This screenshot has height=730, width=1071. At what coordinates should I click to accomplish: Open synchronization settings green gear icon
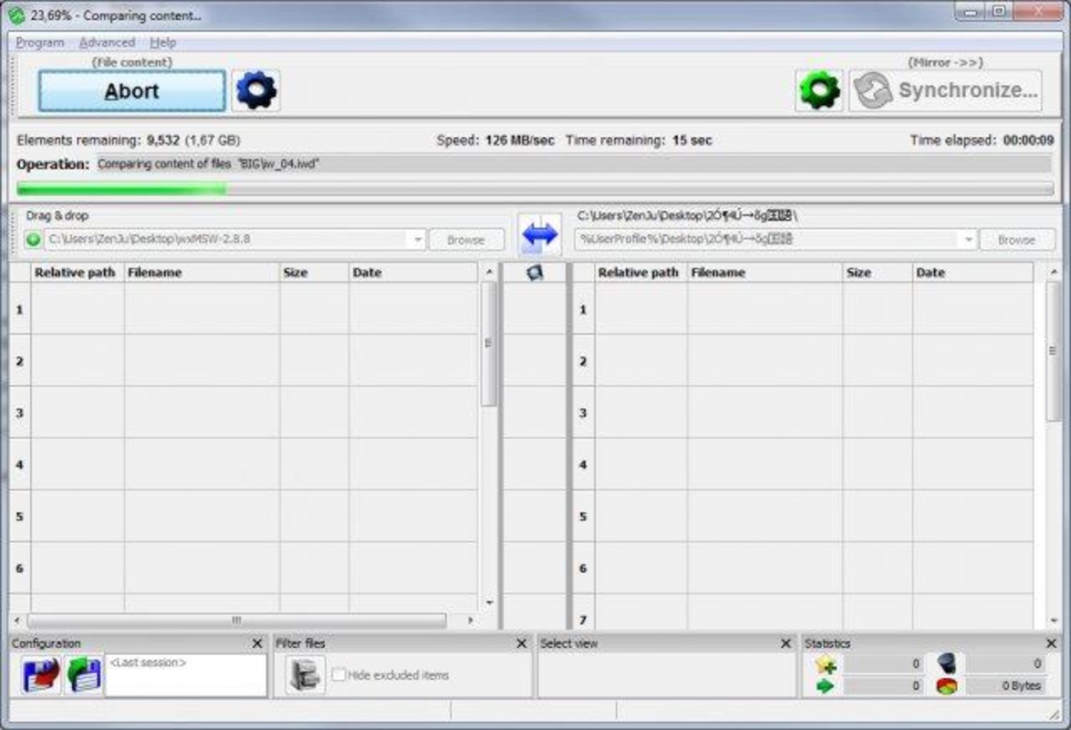pos(819,90)
